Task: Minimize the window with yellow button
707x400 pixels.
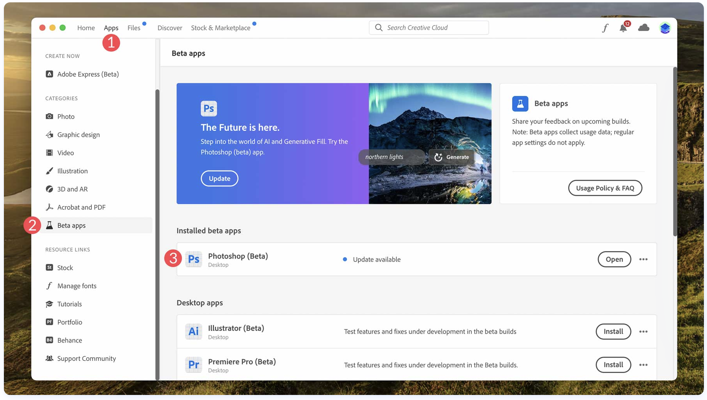Action: point(52,28)
